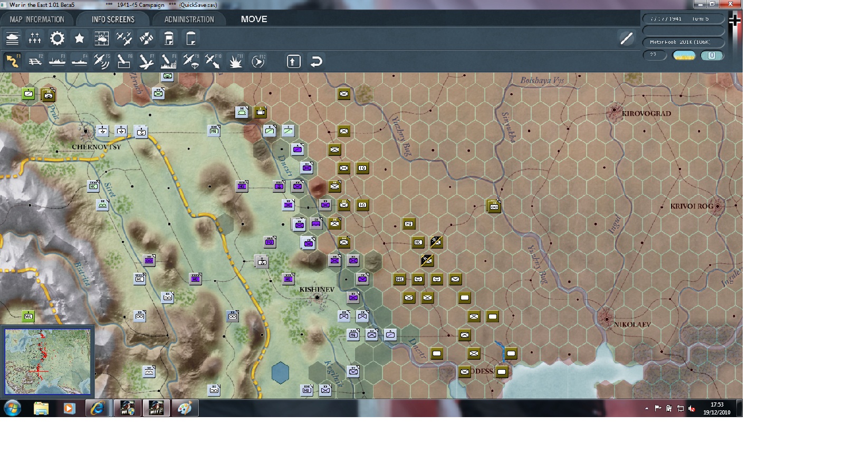This screenshot has width=844, height=474.
Task: Click the first report document icon
Action: [169, 38]
